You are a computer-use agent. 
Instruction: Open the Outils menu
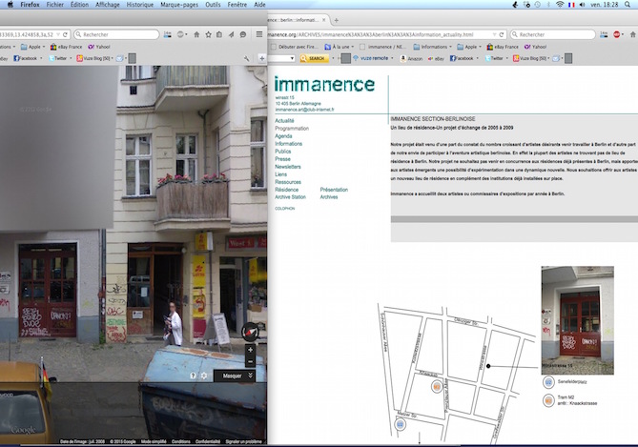click(213, 5)
